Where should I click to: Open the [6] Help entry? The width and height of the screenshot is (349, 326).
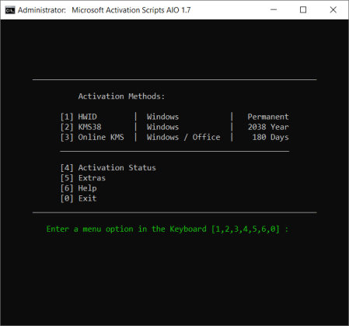pos(79,188)
